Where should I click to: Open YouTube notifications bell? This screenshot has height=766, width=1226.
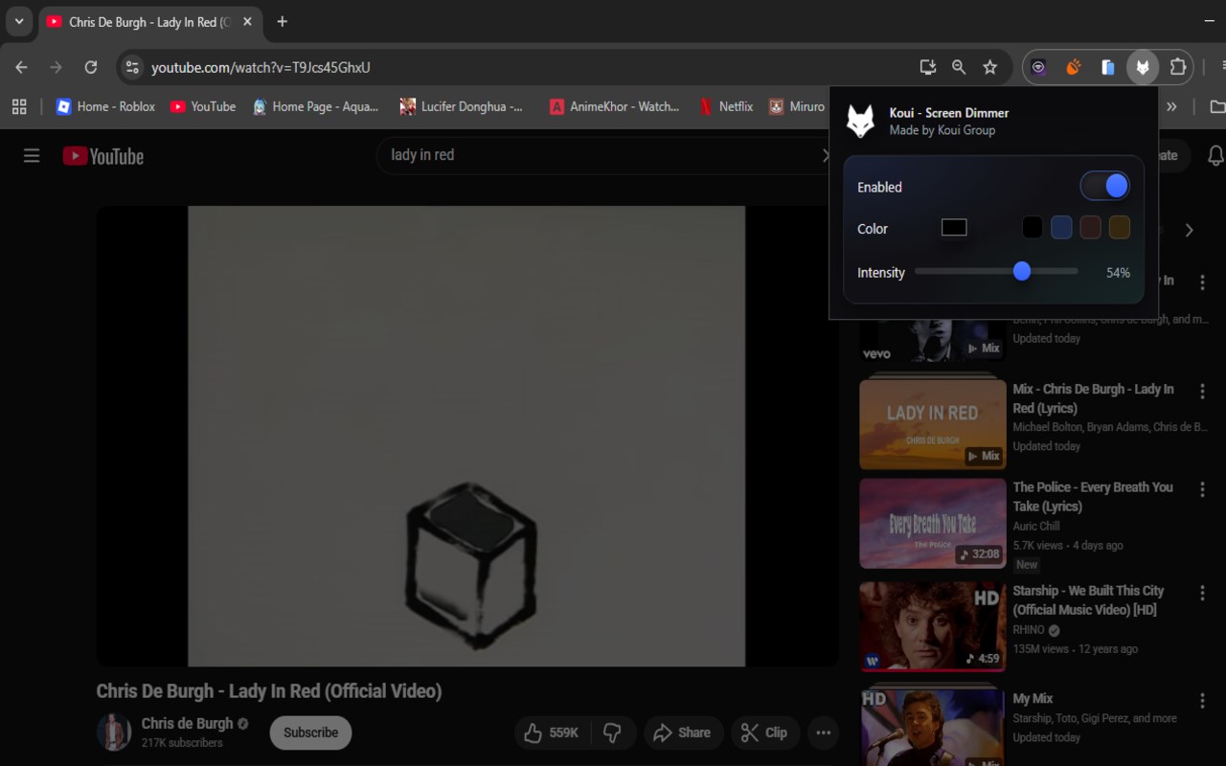(x=1215, y=155)
